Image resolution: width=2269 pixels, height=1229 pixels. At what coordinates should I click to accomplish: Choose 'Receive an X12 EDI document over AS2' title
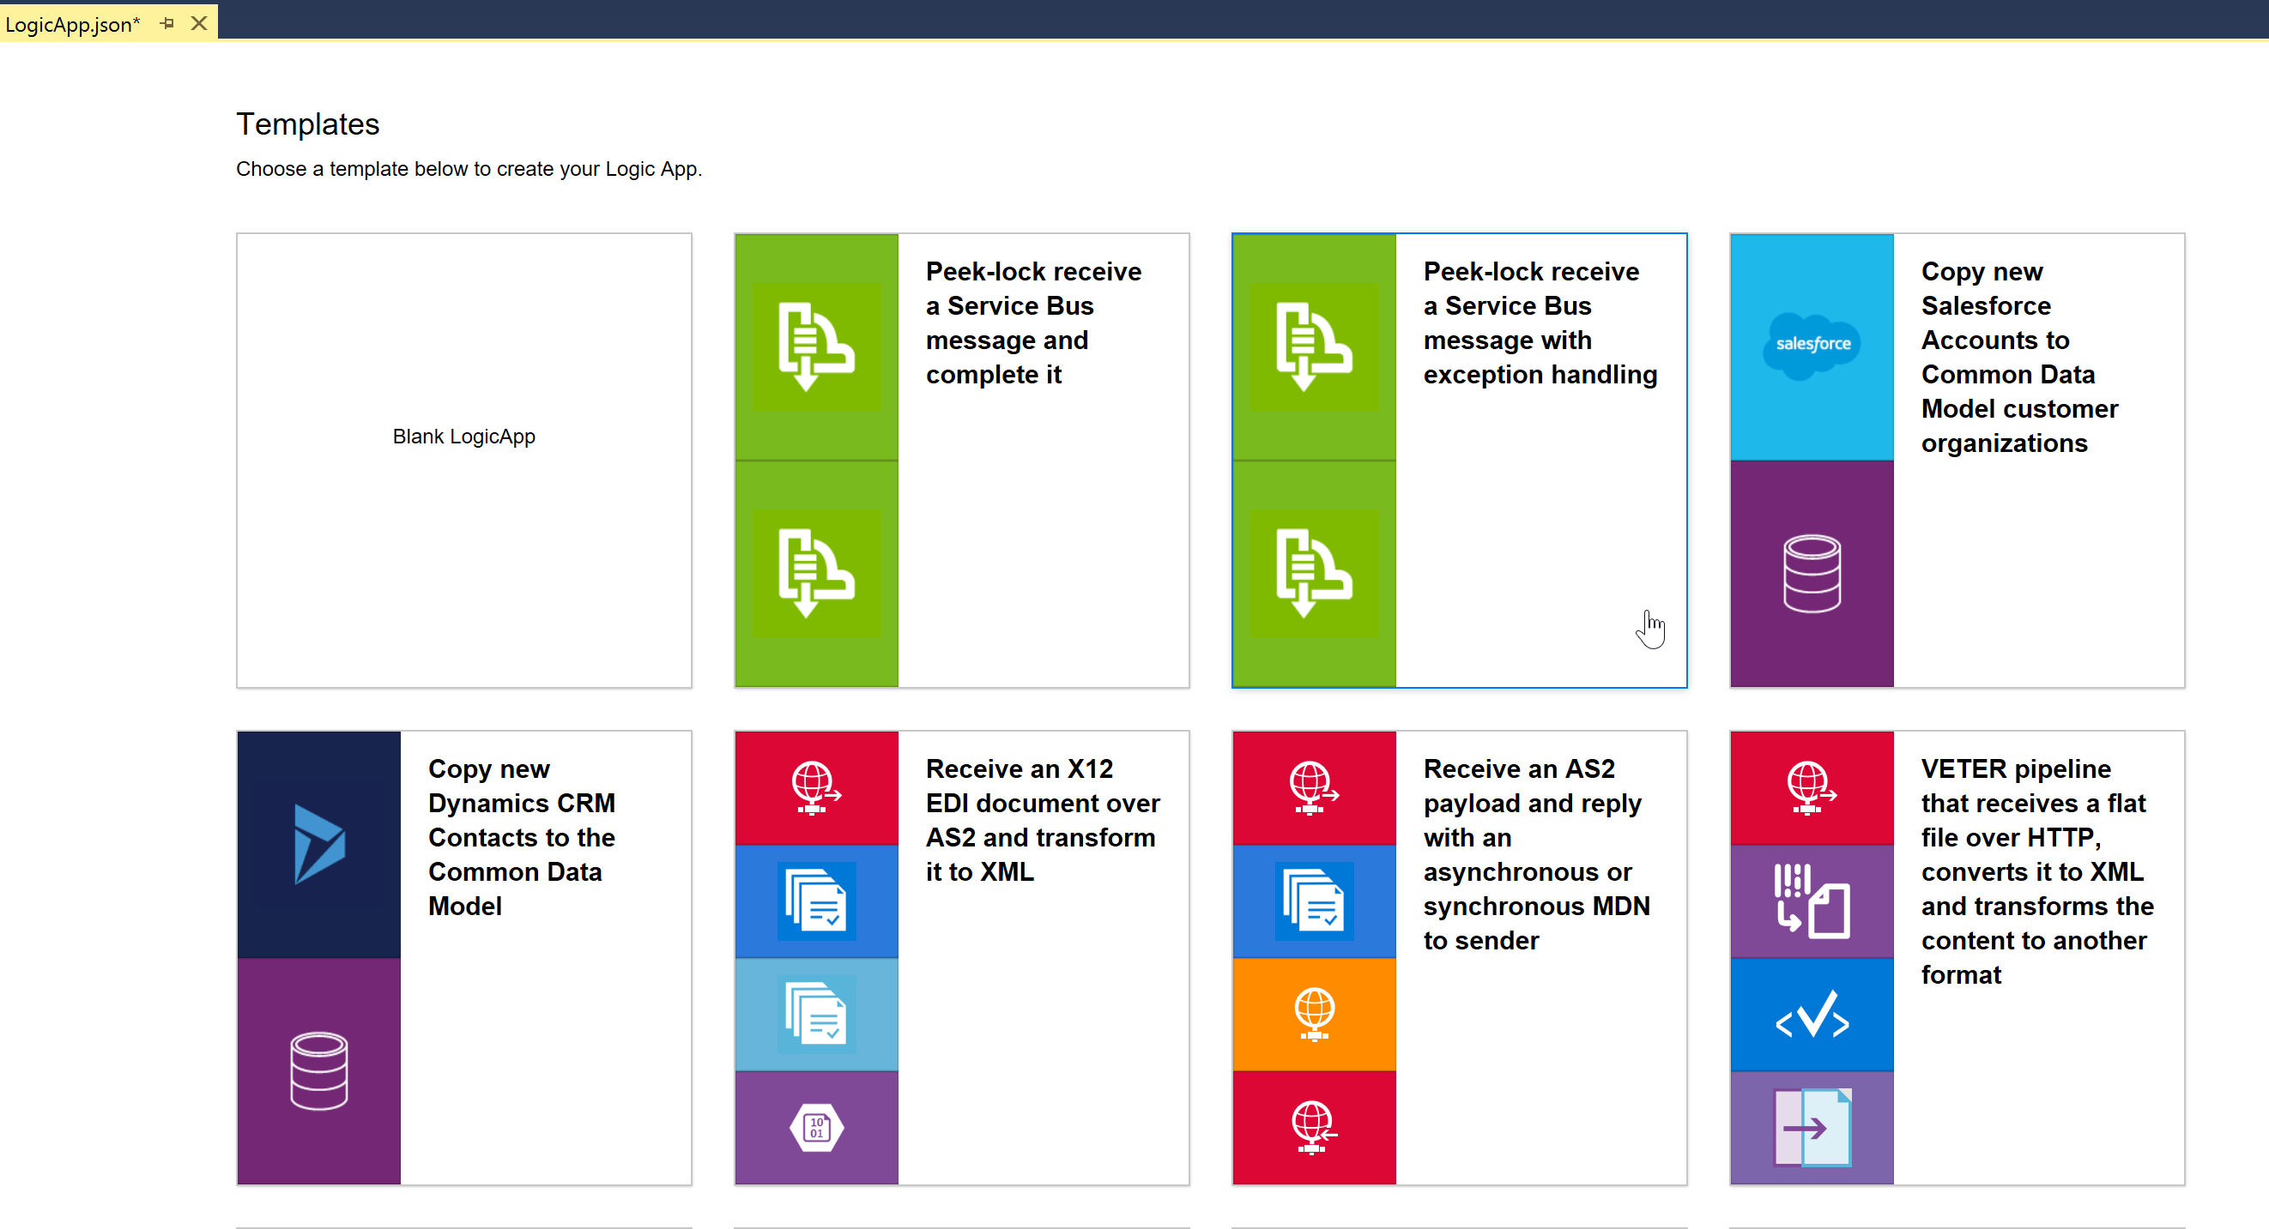coord(1042,820)
